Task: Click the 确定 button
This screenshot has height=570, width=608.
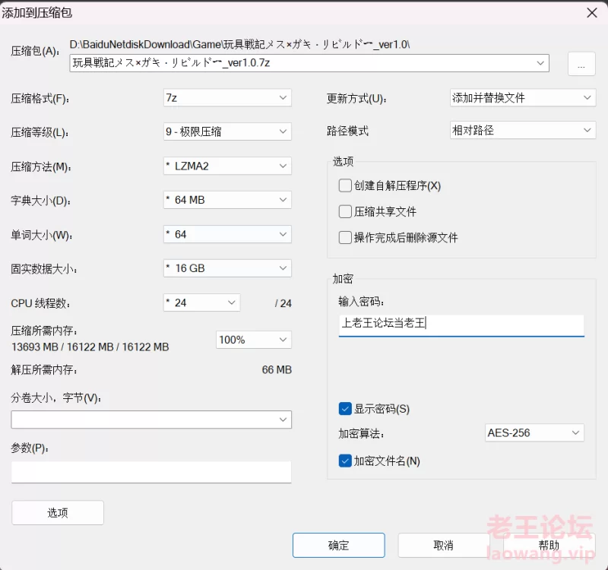Action: click(339, 545)
